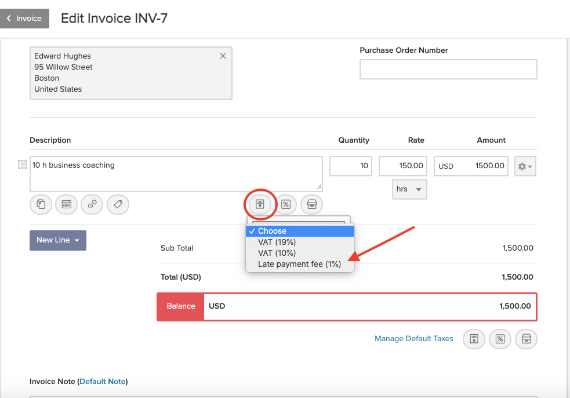Click the copy/duplicate line icon

point(41,204)
